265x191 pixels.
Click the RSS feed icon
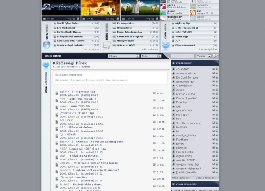tap(193, 12)
